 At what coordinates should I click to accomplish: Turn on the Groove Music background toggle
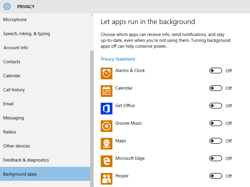tap(215, 123)
